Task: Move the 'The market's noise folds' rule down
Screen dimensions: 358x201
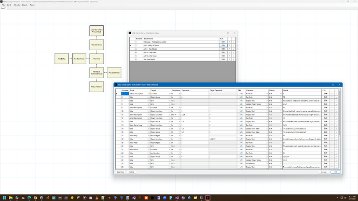Action: pyautogui.click(x=336, y=167)
